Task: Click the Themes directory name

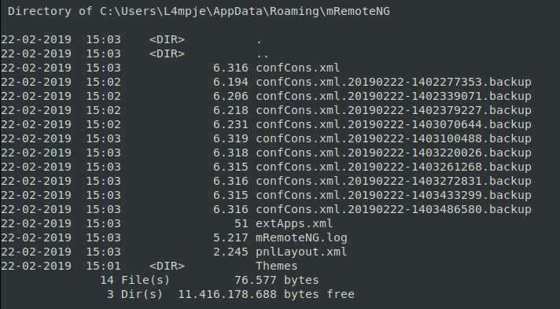Action: tap(277, 266)
